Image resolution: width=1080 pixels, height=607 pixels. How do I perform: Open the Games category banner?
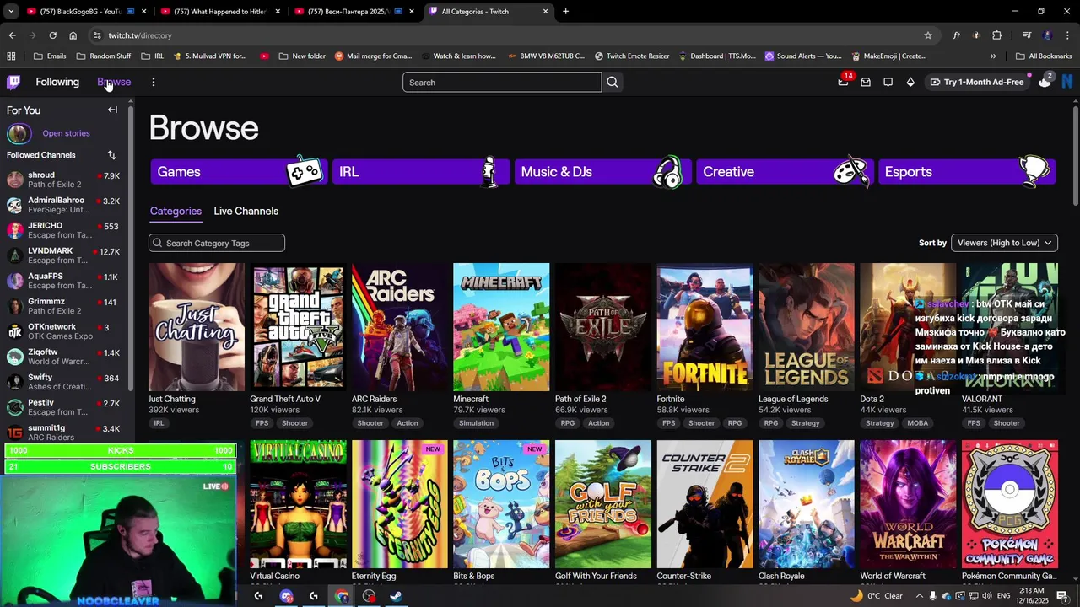(239, 171)
